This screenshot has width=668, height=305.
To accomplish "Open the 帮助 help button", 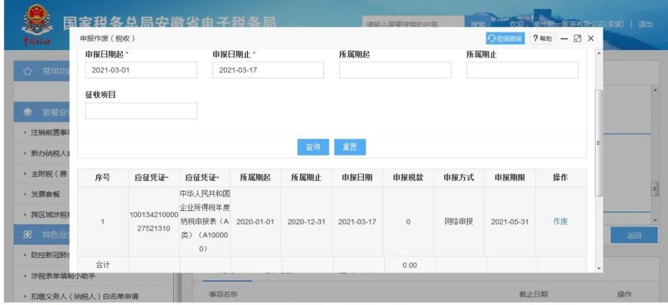I will click(542, 38).
